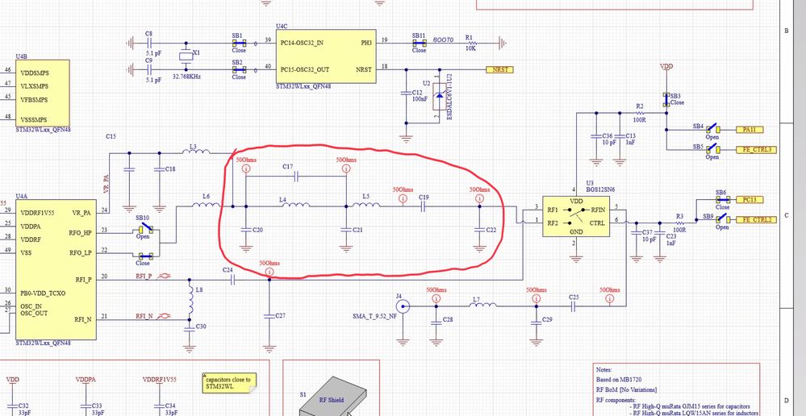
Task: Select the U2 ESD protection diode
Action: pos(440,97)
